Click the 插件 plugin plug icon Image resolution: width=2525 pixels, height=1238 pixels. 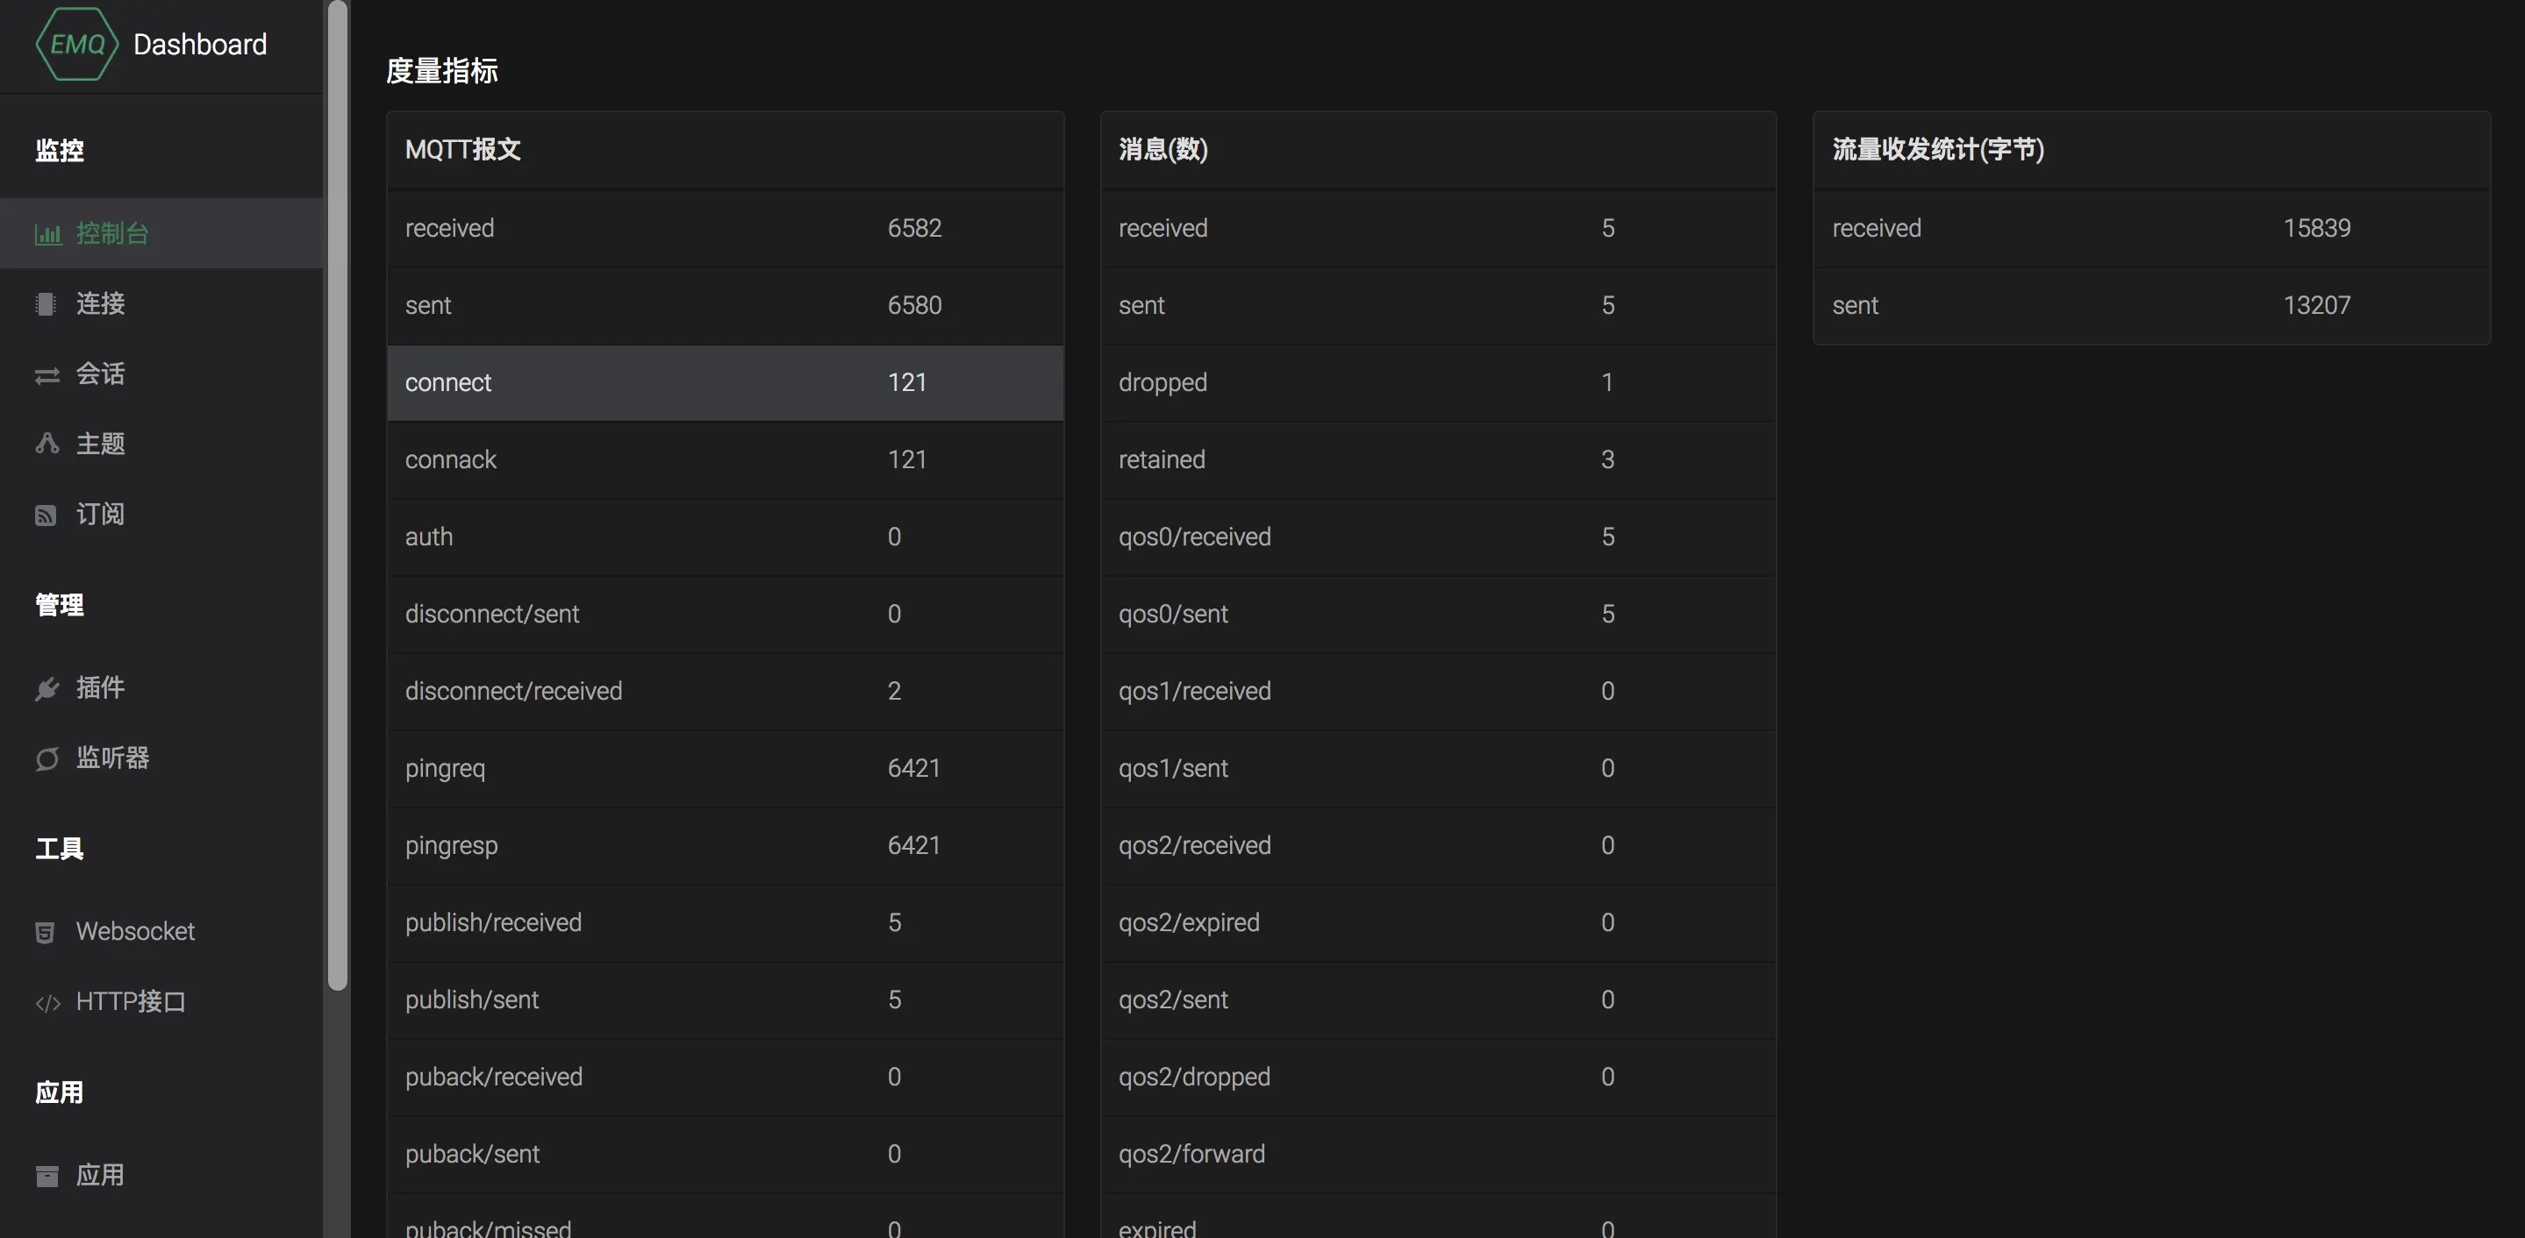pos(47,688)
